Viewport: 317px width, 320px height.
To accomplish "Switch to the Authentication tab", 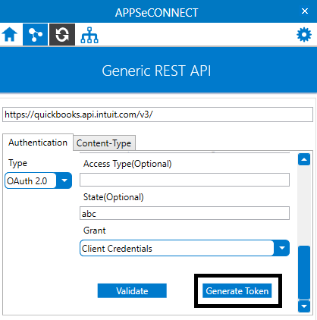I will click(x=38, y=143).
